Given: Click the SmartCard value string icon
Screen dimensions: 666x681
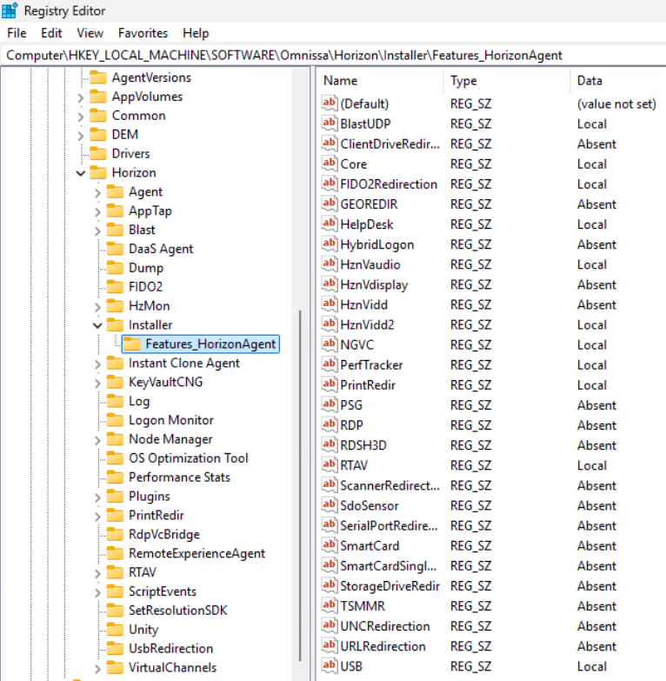Looking at the screenshot, I should coord(330,545).
